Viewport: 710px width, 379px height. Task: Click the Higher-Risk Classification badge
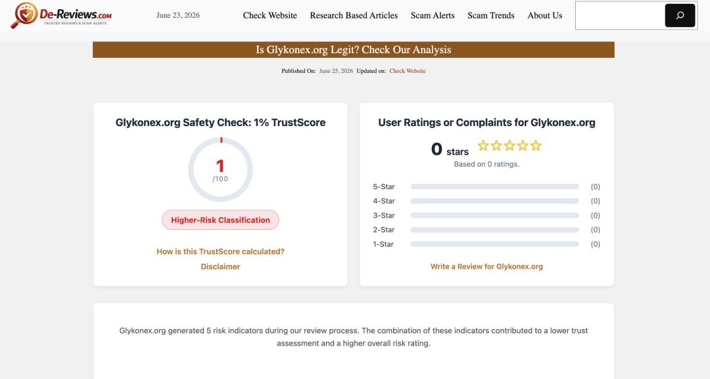pyautogui.click(x=220, y=220)
